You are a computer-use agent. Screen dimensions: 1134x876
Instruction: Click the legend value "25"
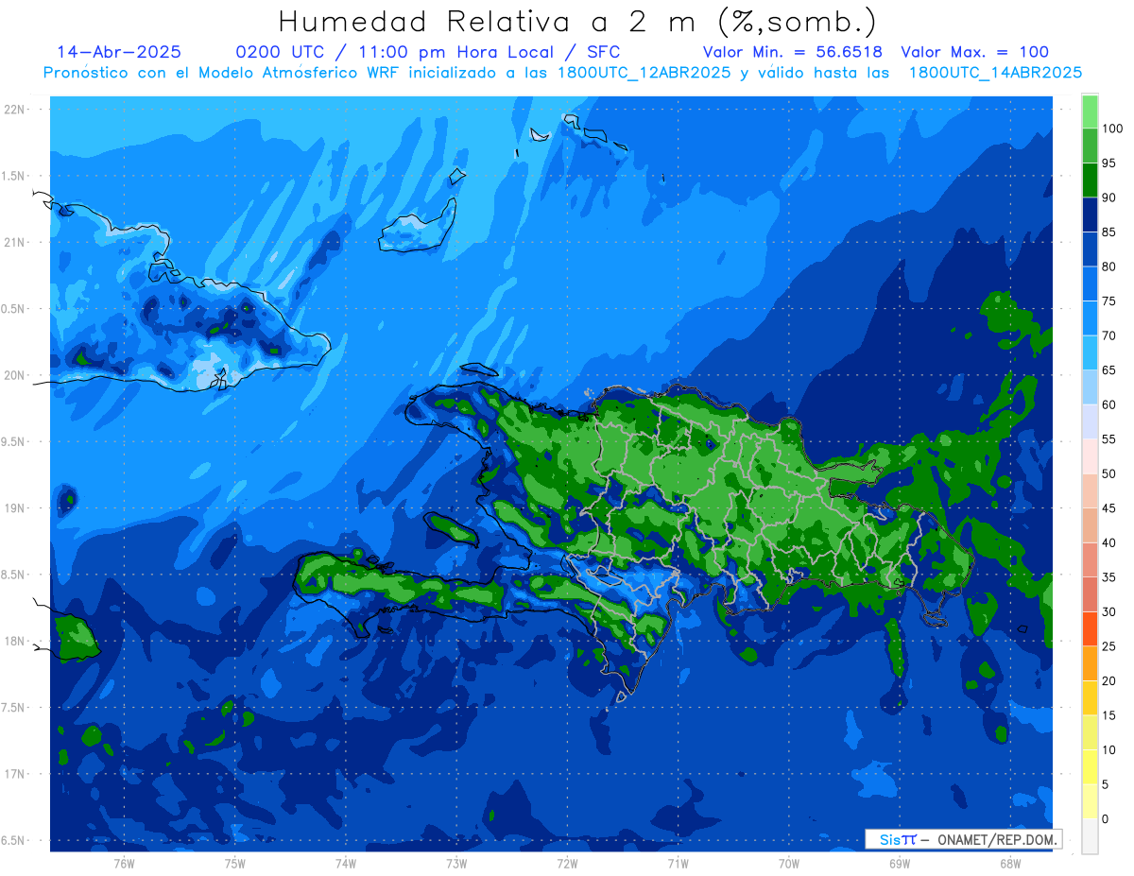[1109, 646]
